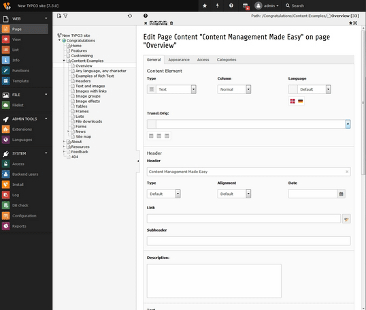This screenshot has height=310, width=366.
Task: Open the calendar date picker icon
Action: 341,193
